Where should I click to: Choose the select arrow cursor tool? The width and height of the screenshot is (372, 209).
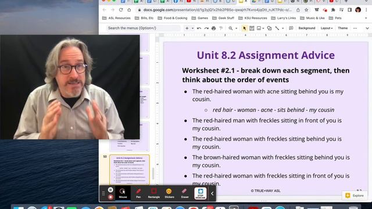[244, 28]
